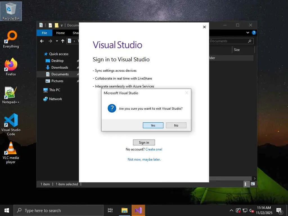Click Visual Studio taskbar icon
The image size is (288, 216).
138,210
